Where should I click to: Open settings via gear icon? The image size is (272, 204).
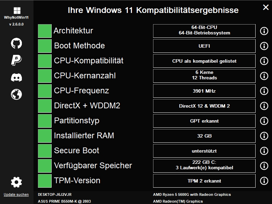pos(16,182)
